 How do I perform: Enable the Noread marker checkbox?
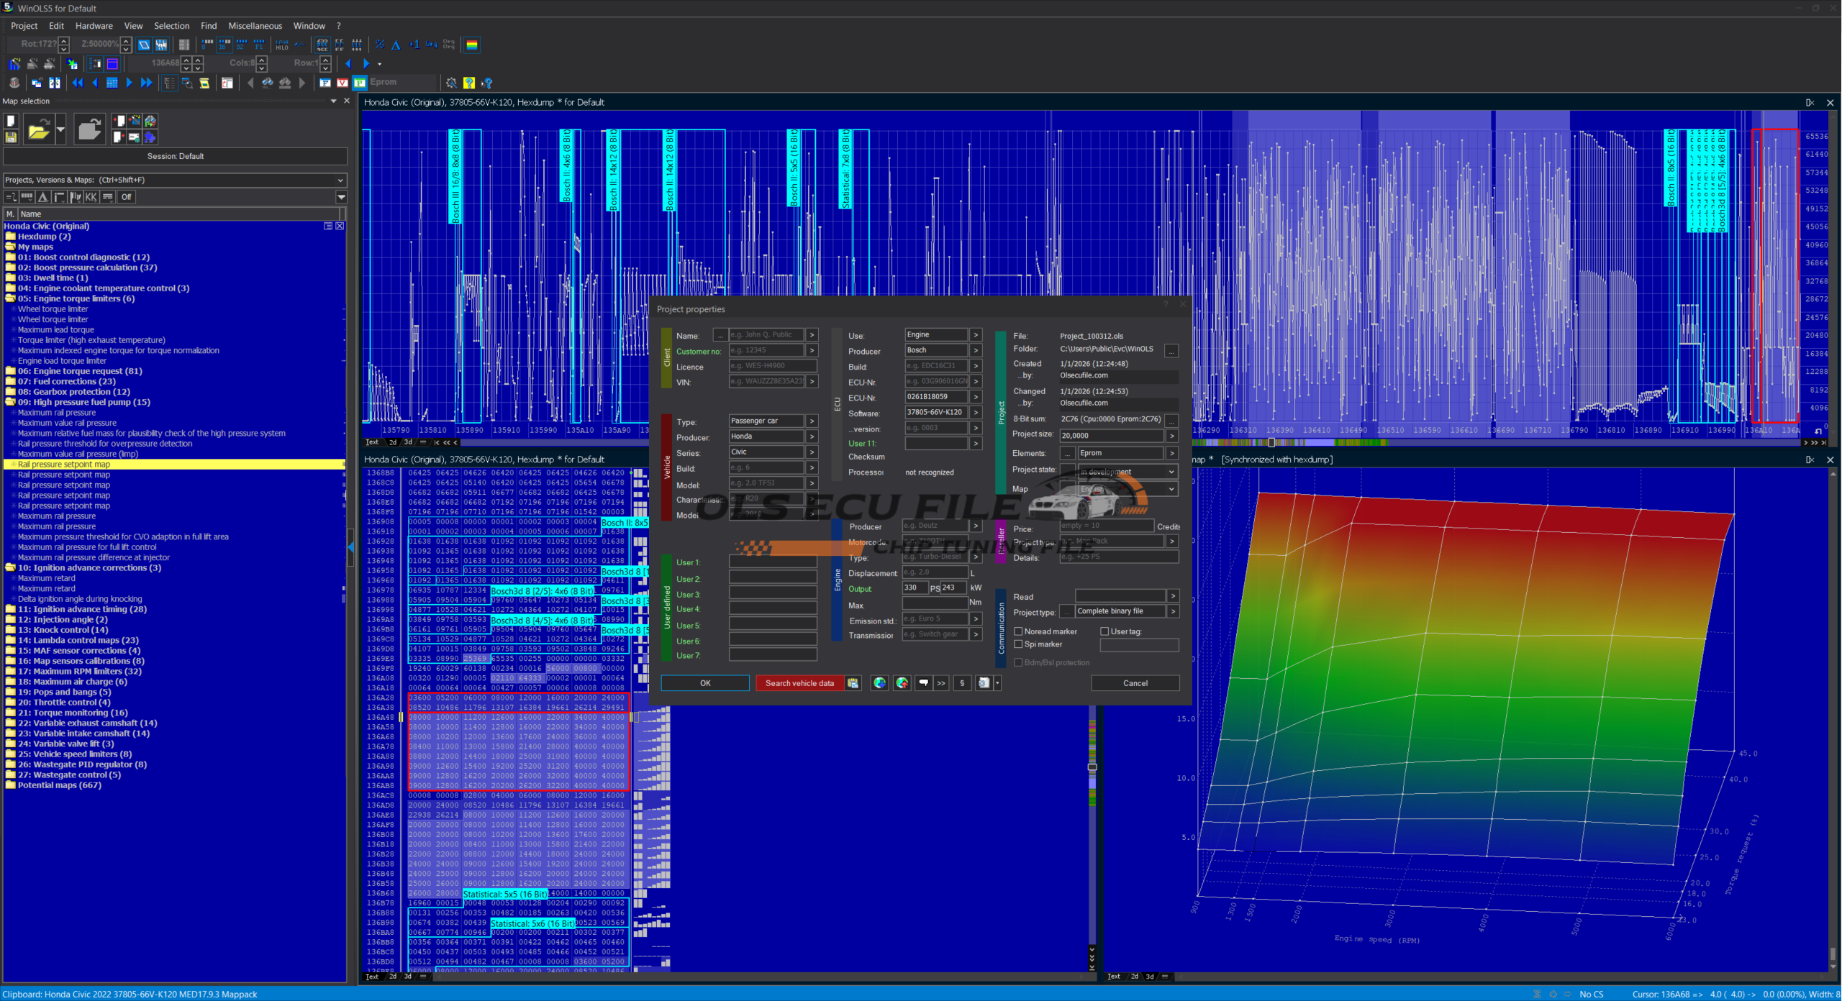(1018, 631)
